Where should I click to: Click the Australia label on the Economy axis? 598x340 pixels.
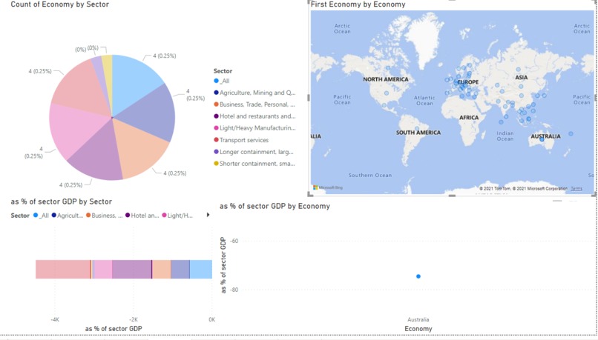point(418,319)
